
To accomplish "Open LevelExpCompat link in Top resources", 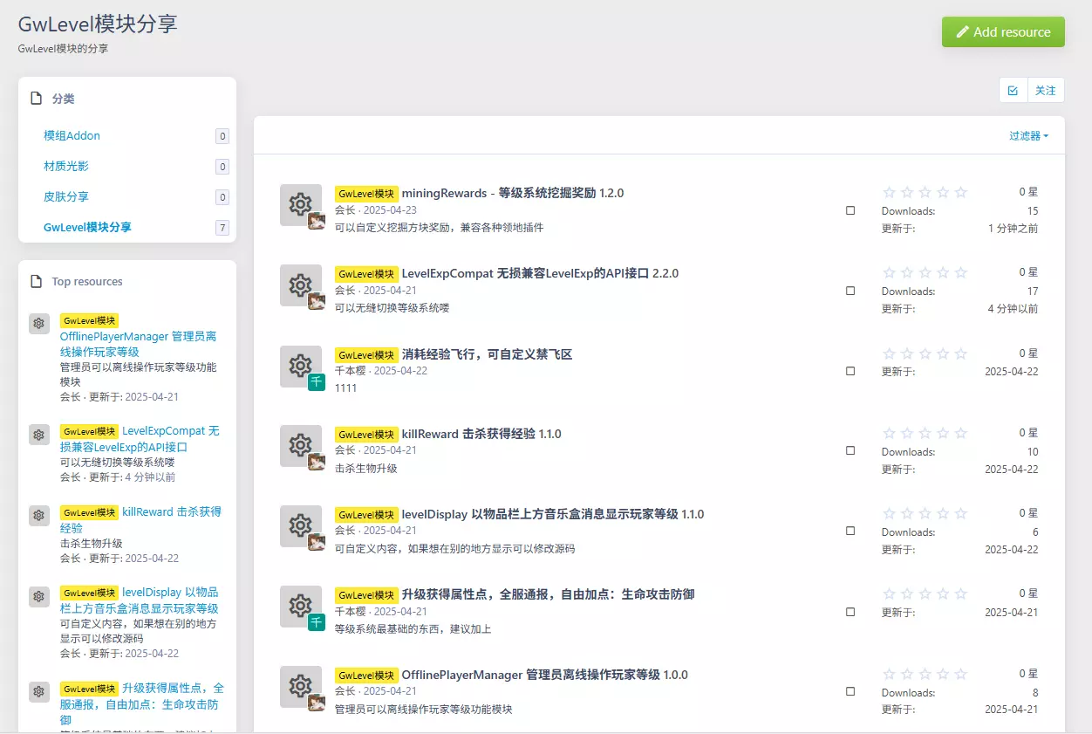I will [x=140, y=439].
